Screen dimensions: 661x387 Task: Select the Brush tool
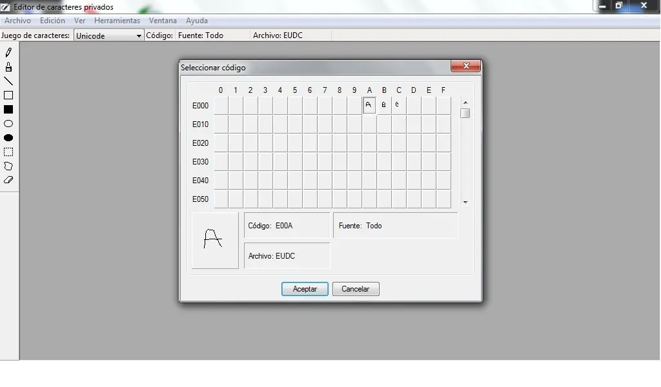click(8, 67)
